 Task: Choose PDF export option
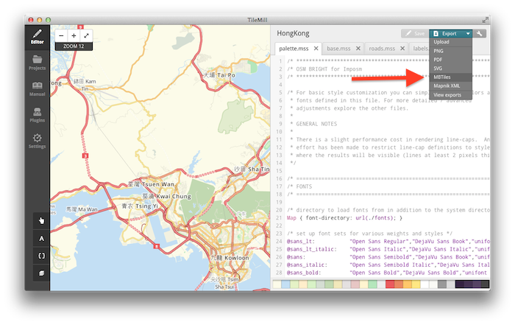click(450, 60)
